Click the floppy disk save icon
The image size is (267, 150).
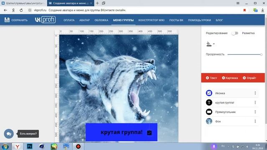point(7,20)
